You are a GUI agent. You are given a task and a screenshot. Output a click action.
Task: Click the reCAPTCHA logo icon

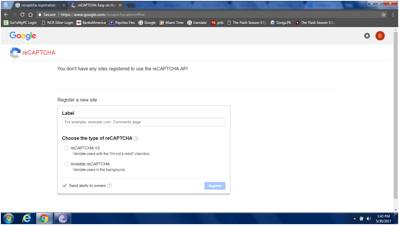[15, 53]
